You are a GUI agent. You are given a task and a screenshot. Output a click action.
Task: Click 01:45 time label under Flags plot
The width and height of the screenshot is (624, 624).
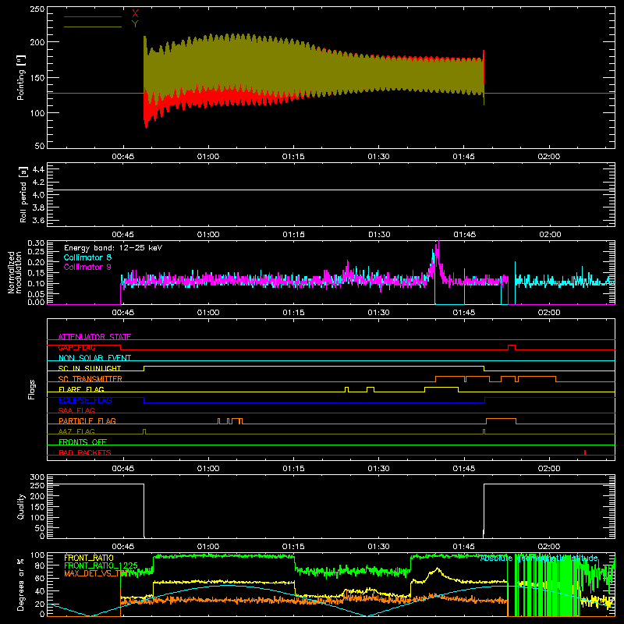(463, 469)
